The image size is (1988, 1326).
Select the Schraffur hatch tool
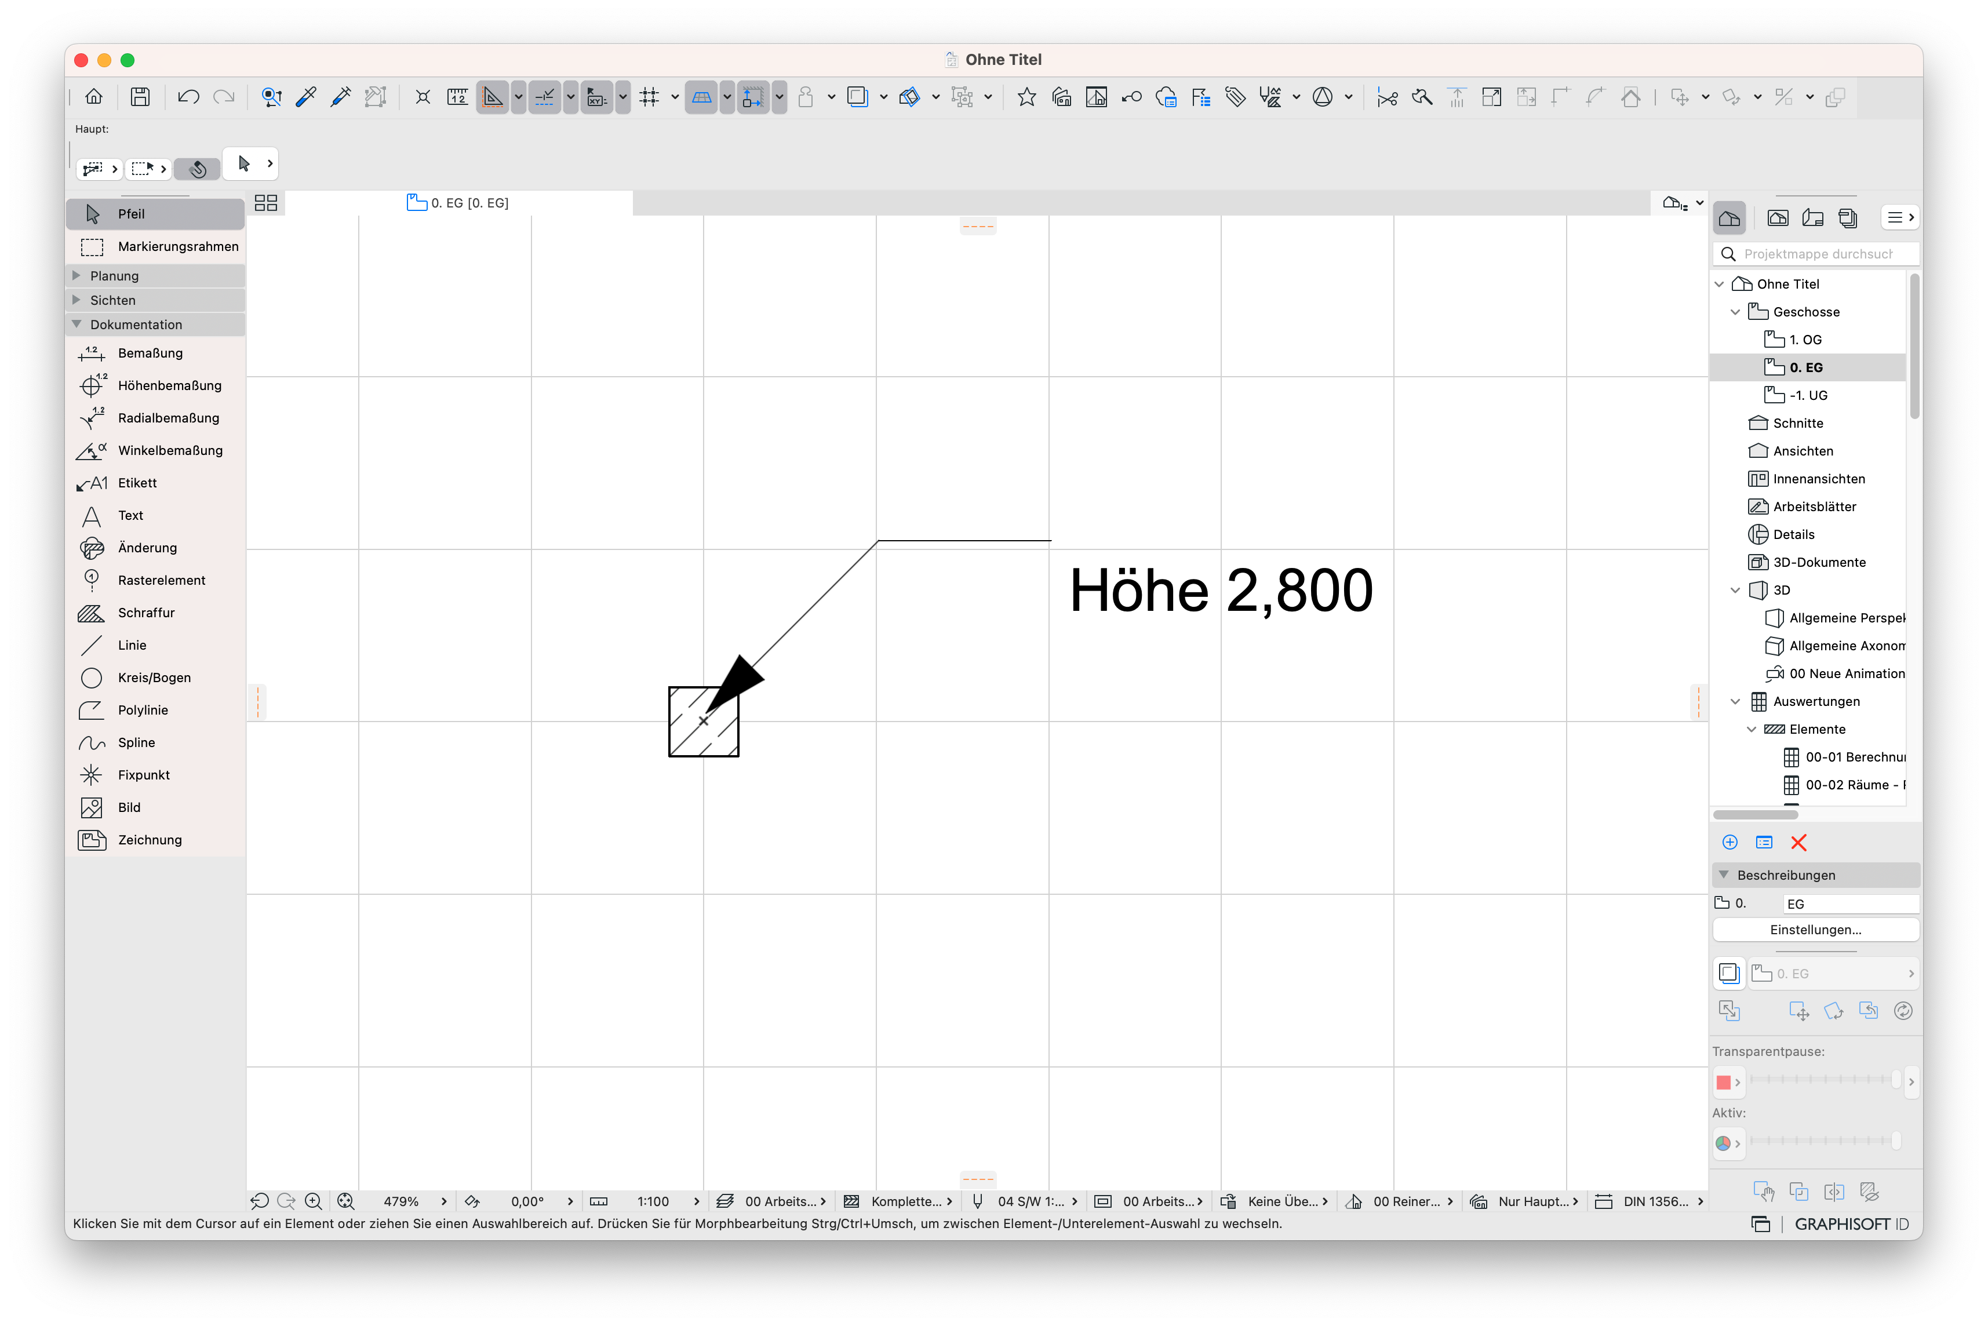(155, 612)
